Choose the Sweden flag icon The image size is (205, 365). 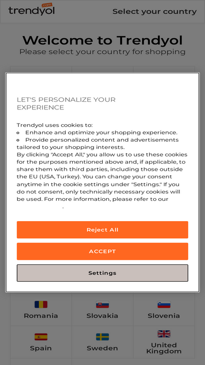pyautogui.click(x=102, y=337)
